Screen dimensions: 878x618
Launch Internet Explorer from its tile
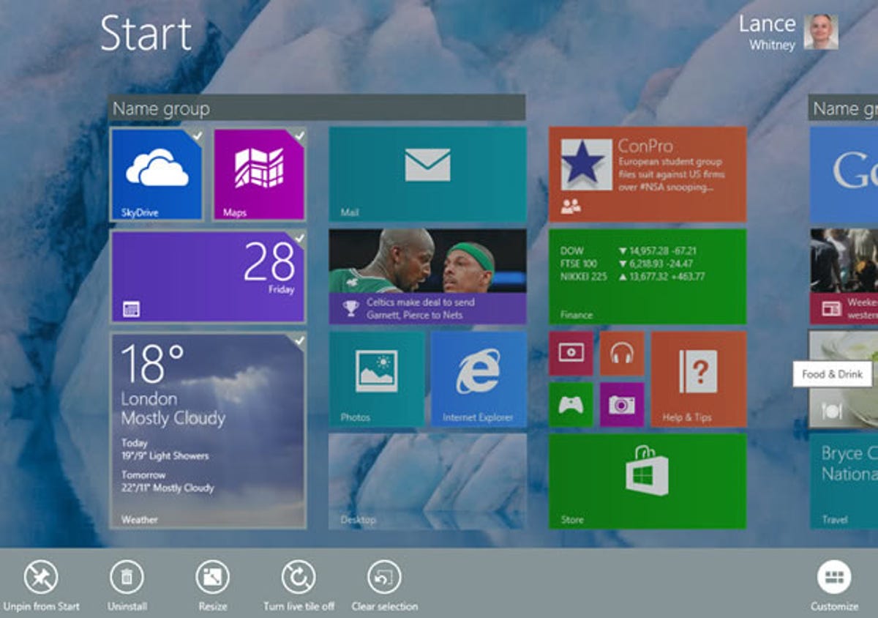click(479, 379)
